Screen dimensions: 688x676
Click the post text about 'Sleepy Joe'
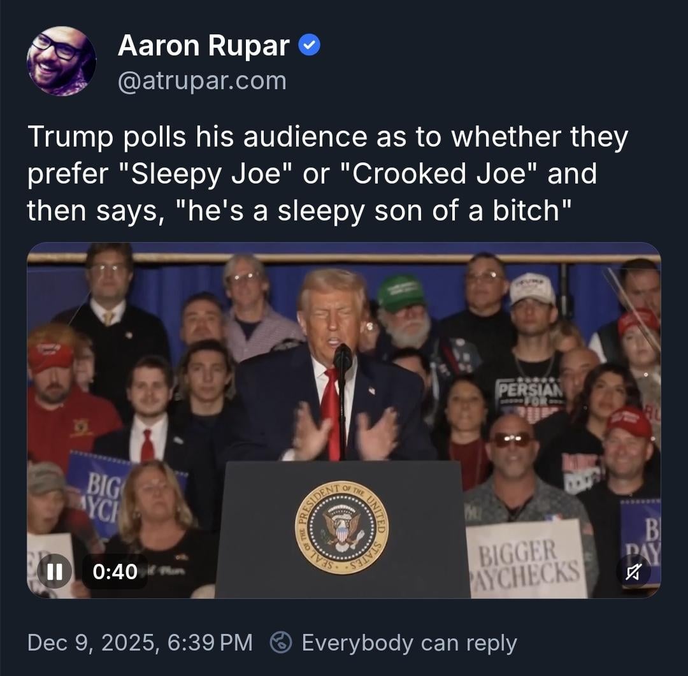click(328, 173)
